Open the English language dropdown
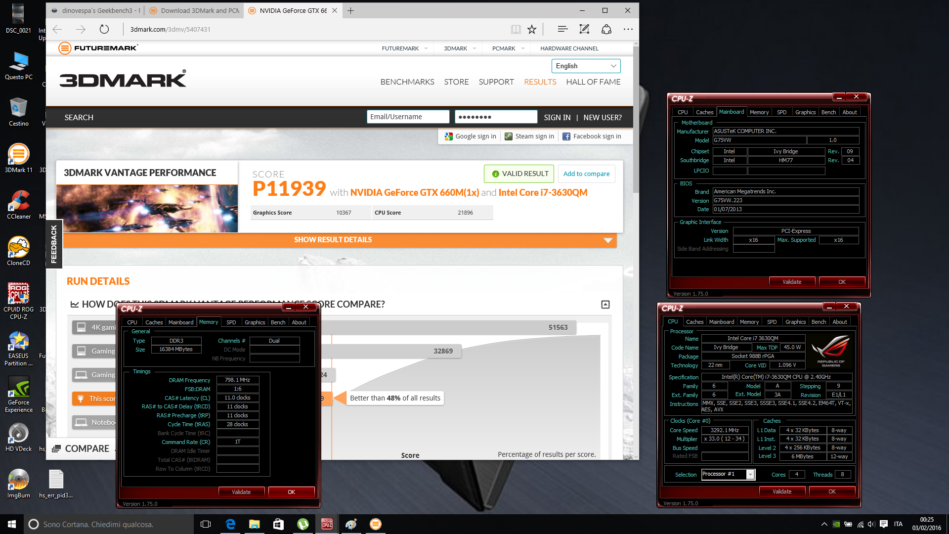Image resolution: width=949 pixels, height=534 pixels. pos(586,66)
